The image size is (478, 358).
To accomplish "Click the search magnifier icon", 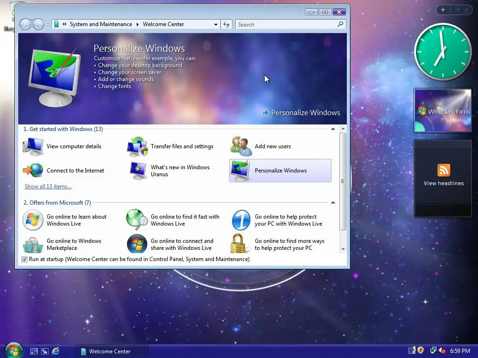I will [x=340, y=24].
